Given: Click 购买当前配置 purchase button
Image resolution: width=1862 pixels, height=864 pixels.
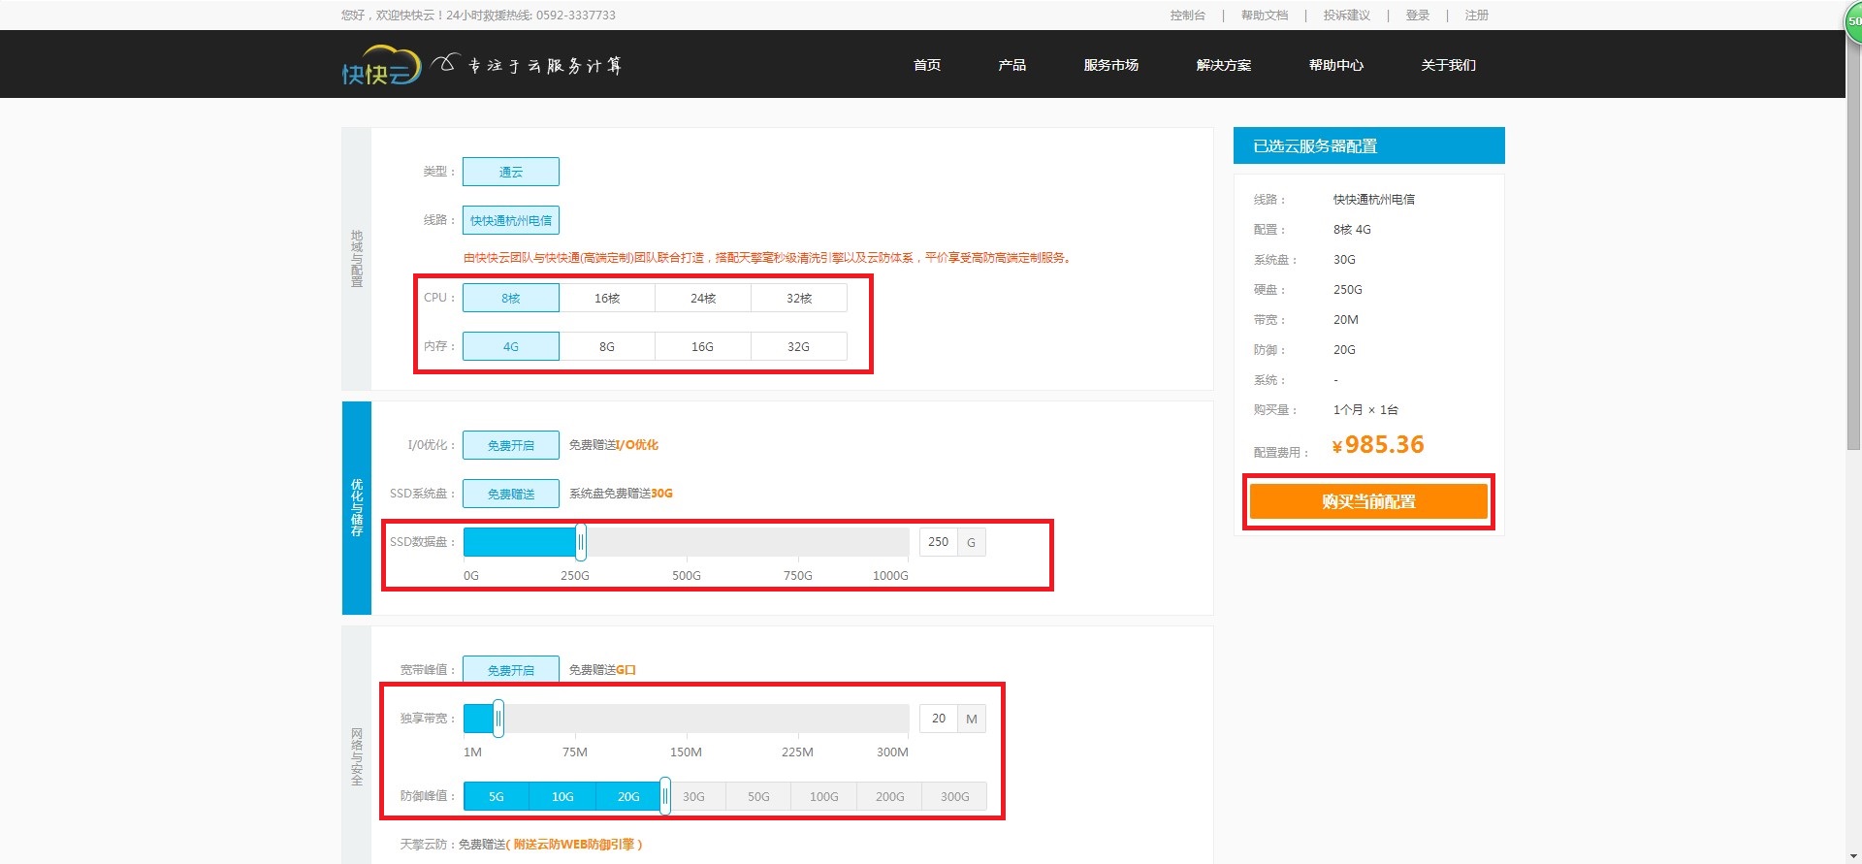Looking at the screenshot, I should click(x=1368, y=501).
